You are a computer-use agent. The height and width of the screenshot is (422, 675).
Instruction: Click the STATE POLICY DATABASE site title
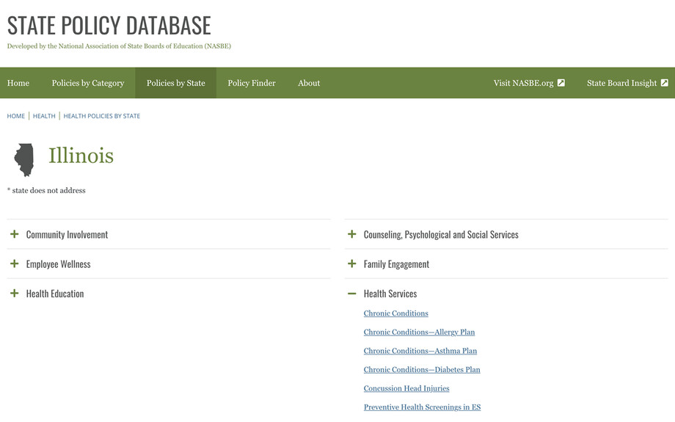click(x=109, y=25)
